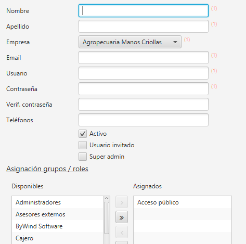Uncheck the Activo checkbox

(83, 134)
